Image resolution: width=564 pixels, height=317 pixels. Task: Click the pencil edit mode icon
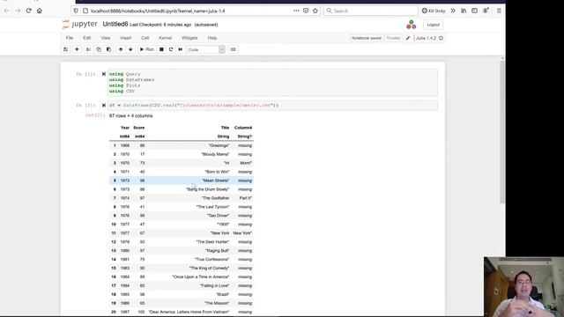point(408,38)
